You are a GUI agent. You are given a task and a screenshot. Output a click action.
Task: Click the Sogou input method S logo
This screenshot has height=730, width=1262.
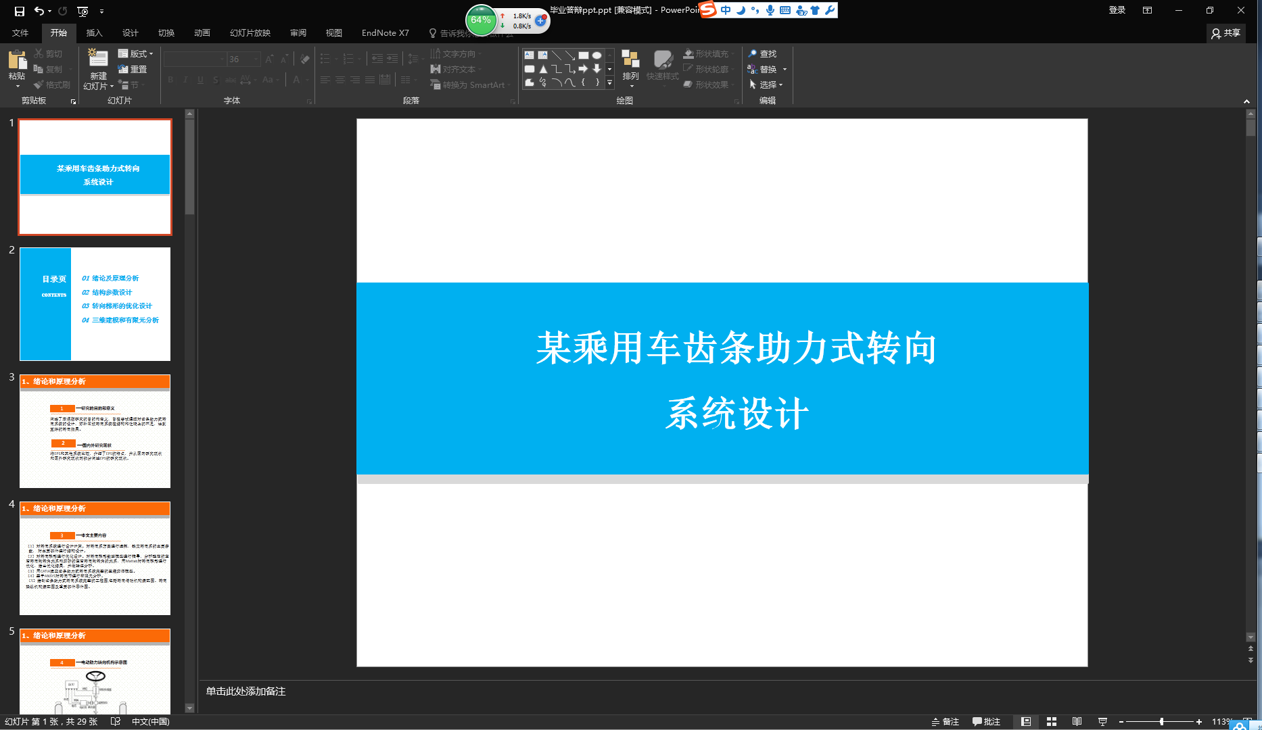pyautogui.click(x=707, y=9)
